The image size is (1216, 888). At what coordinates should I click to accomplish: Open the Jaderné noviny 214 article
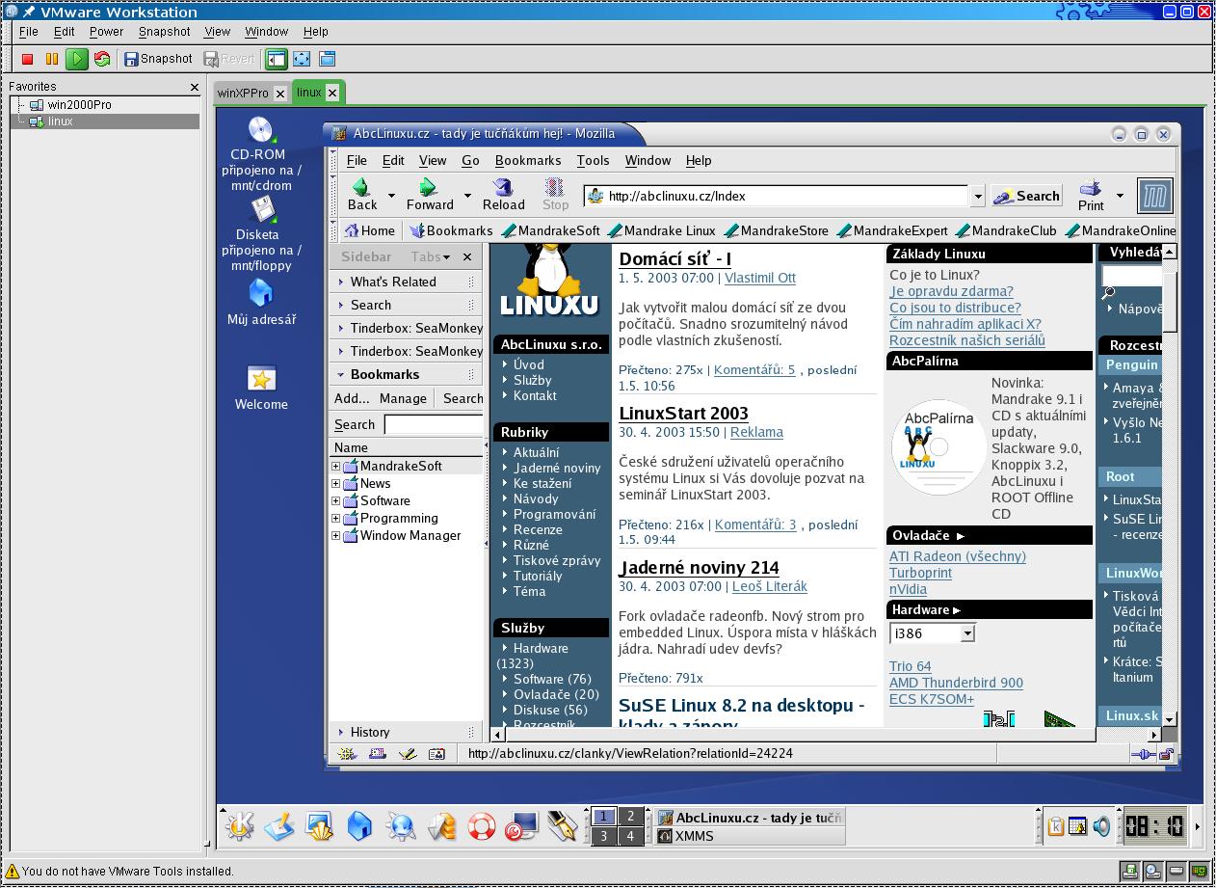point(699,567)
